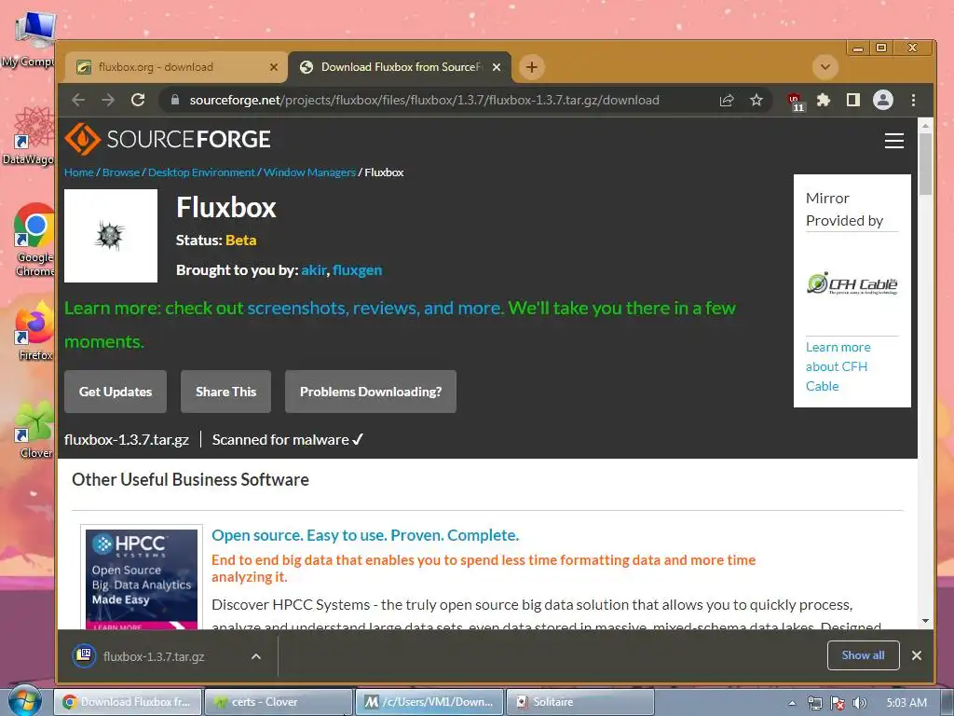Click the Fluxbox project icon thumbnail
The height and width of the screenshot is (716, 954).
pos(111,236)
